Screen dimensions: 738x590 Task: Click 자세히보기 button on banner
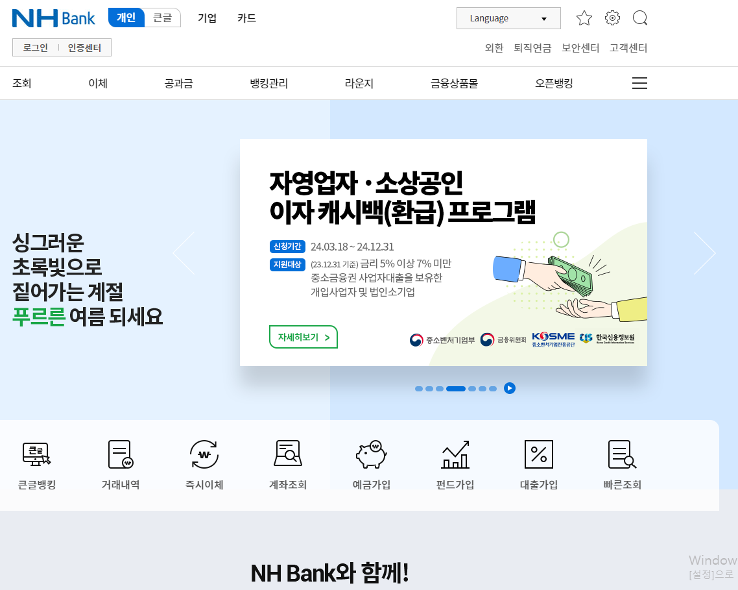(x=304, y=337)
